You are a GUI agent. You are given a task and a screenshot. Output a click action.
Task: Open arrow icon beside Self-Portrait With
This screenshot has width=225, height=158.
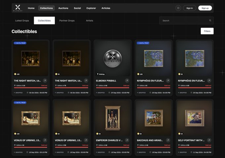pyautogui.click(x=209, y=140)
